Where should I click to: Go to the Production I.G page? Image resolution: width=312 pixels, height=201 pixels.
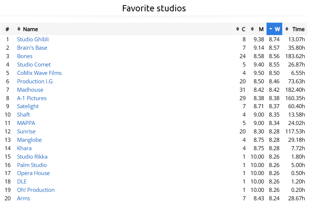coord(35,81)
